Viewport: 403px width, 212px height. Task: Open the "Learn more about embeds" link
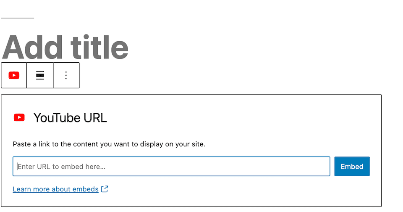[x=55, y=189]
